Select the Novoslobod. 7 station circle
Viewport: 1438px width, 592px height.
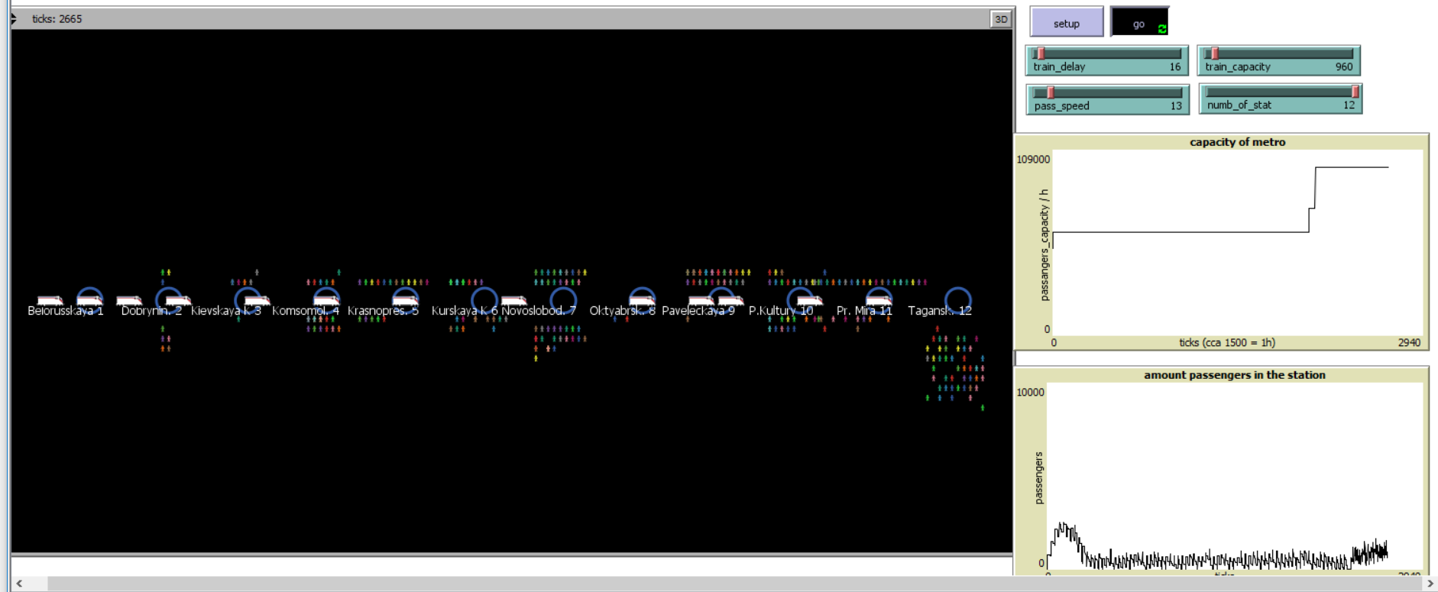tap(563, 300)
